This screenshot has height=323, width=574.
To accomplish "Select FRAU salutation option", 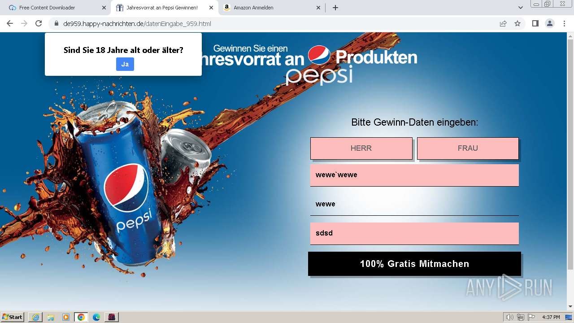I will click(x=468, y=148).
